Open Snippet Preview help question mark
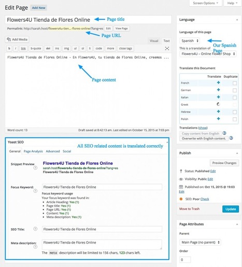 click(x=35, y=167)
